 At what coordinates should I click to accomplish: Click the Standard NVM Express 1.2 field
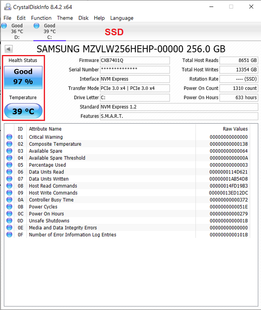[x=179, y=107]
